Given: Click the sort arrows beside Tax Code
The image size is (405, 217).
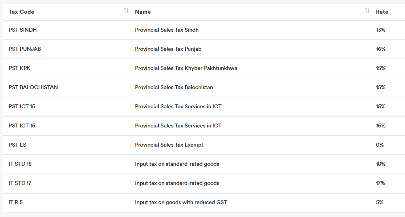Looking at the screenshot, I should click(126, 11).
